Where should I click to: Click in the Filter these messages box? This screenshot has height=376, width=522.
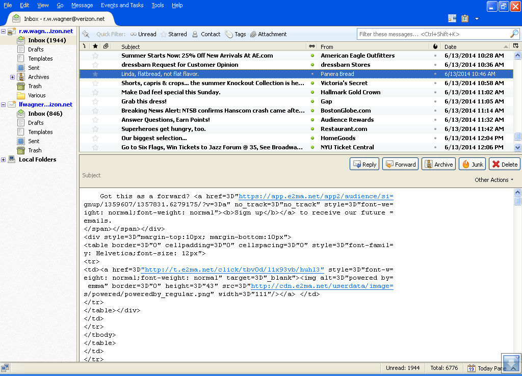point(432,34)
